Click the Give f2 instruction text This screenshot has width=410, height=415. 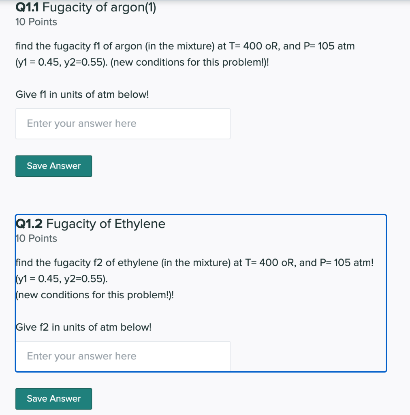(83, 327)
